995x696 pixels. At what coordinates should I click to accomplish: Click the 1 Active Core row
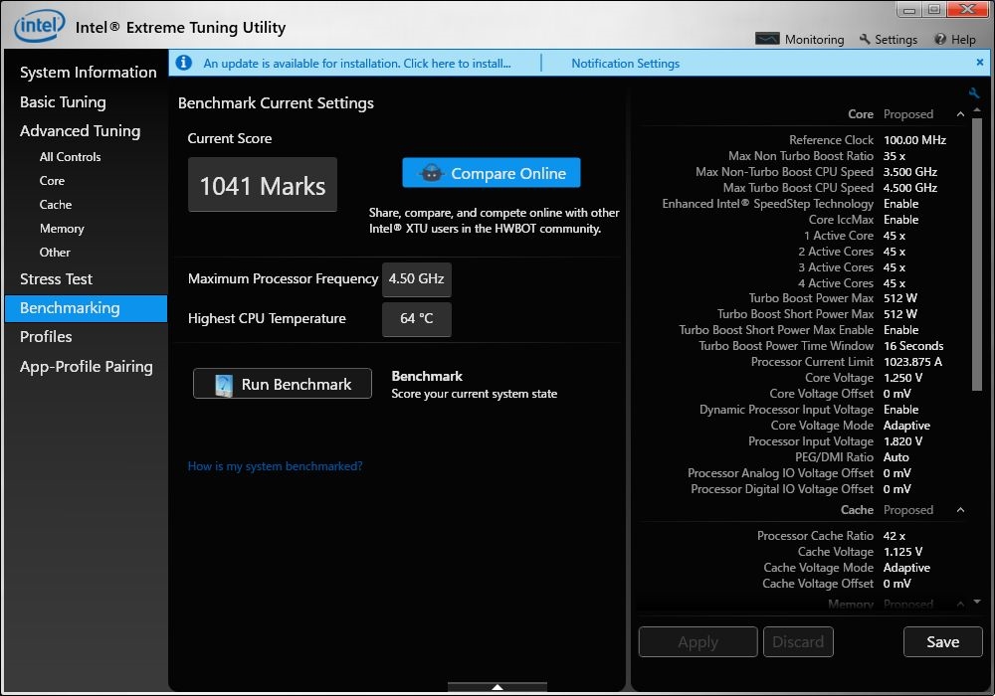tap(854, 236)
